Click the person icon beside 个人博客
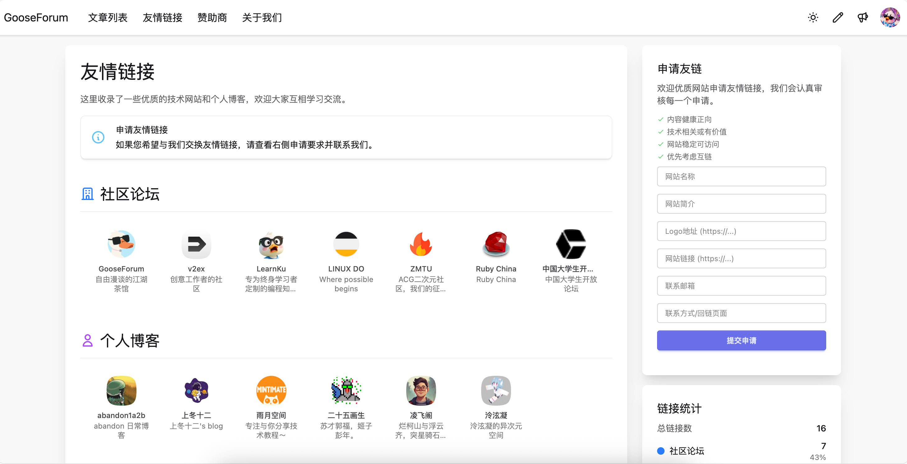The width and height of the screenshot is (907, 464). [88, 341]
